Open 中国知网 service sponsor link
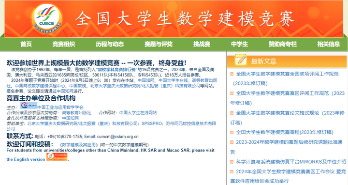This screenshot has width=348, height=185. [71, 118]
